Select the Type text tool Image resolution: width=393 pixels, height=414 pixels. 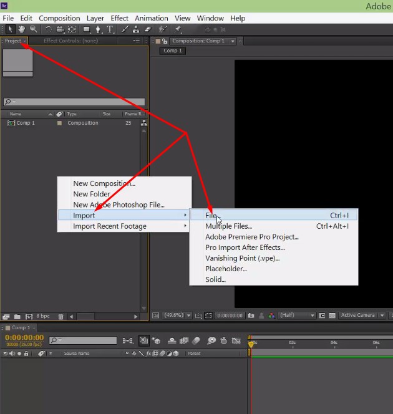pyautogui.click(x=110, y=29)
